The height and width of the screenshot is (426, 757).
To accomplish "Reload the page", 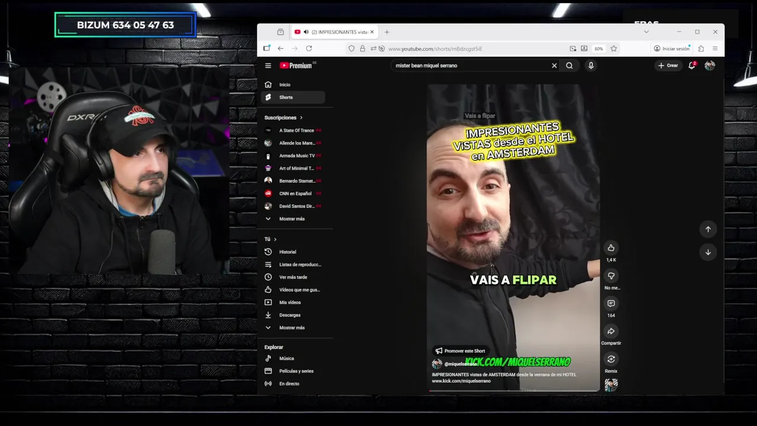I will click(x=309, y=49).
